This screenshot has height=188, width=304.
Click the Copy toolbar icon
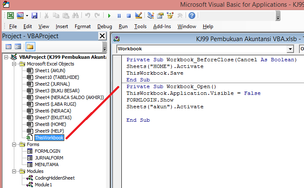(56, 16)
